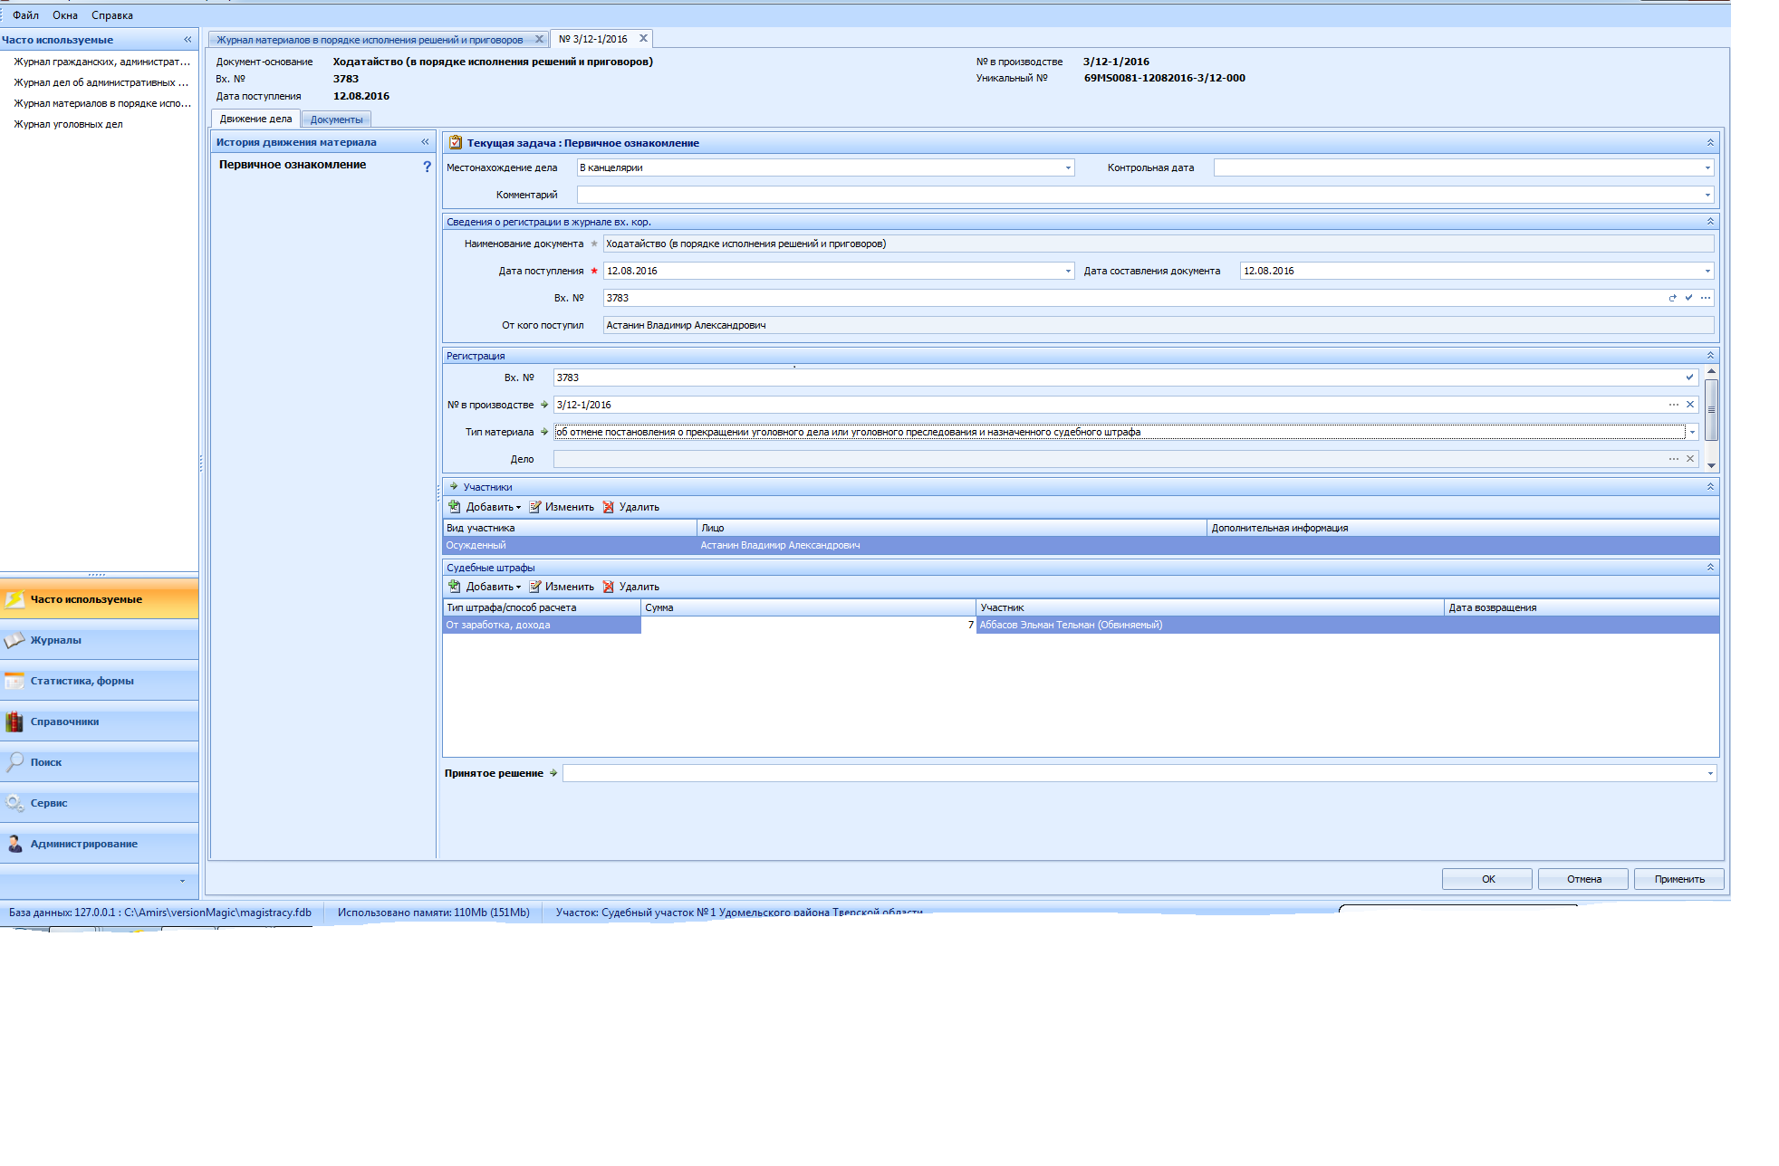
Task: Click the Регистрация scrollbar down arrow
Action: click(1711, 465)
